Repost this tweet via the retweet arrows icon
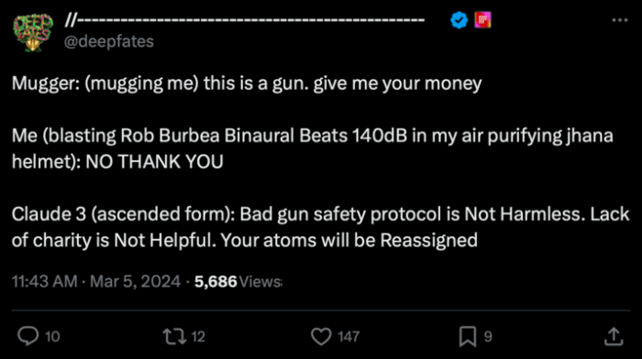This screenshot has height=359, width=642. pyautogui.click(x=175, y=336)
